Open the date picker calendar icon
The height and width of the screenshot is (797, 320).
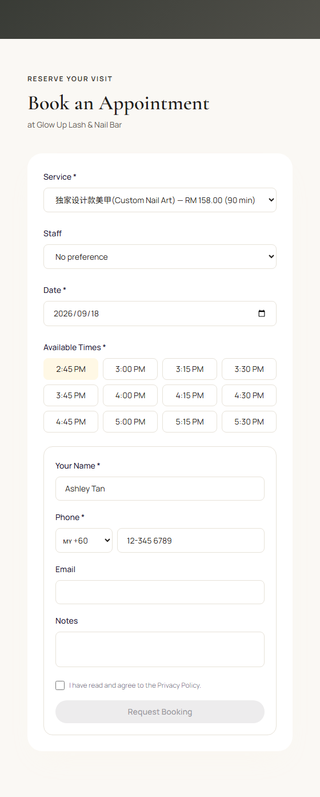coord(262,314)
